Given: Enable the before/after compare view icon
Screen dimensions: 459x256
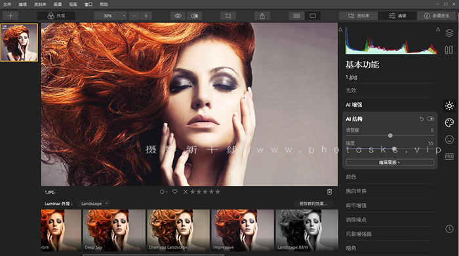Looking at the screenshot, I should [x=194, y=16].
